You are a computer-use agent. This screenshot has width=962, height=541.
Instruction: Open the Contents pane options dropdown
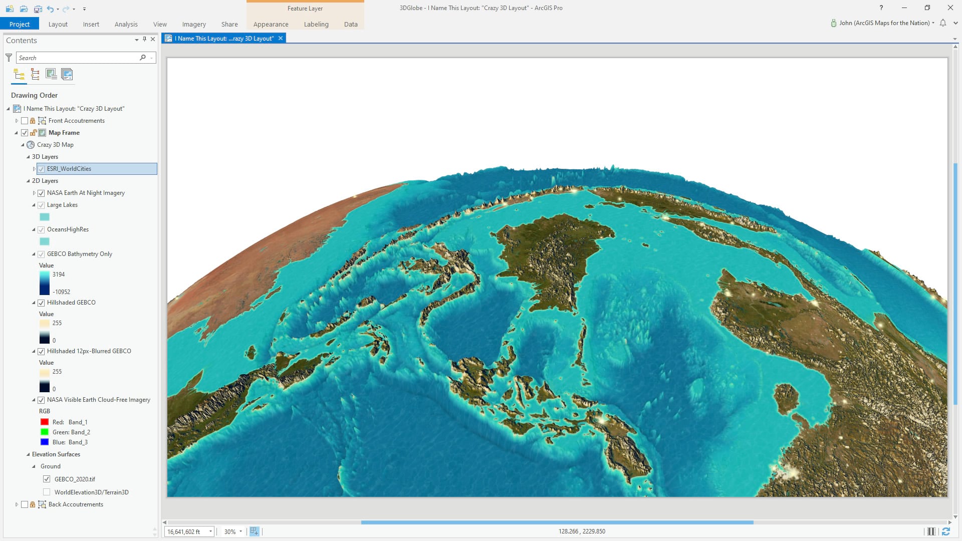coord(136,40)
